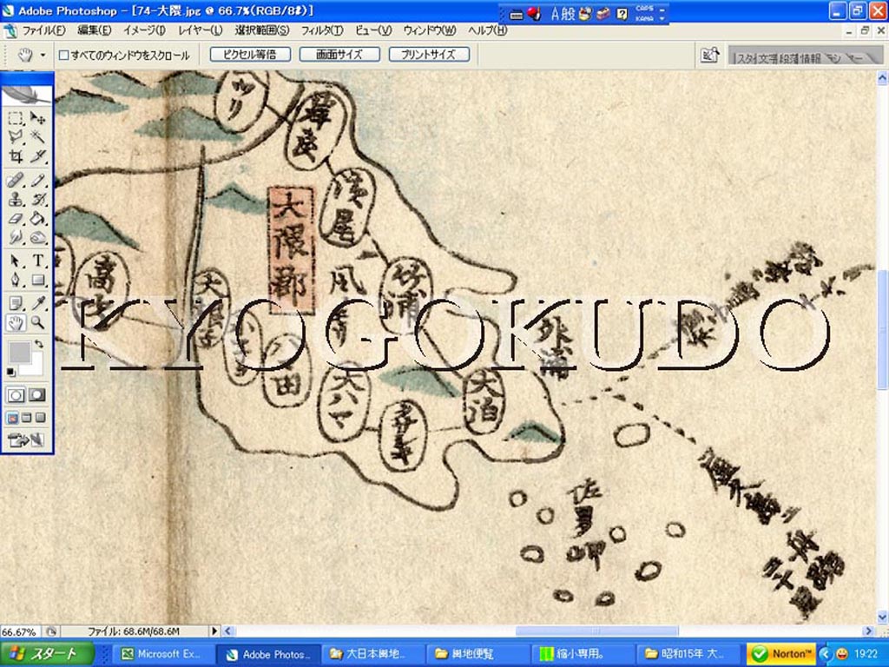
Task: Open the ヘルプ(H) menu
Action: (x=487, y=30)
